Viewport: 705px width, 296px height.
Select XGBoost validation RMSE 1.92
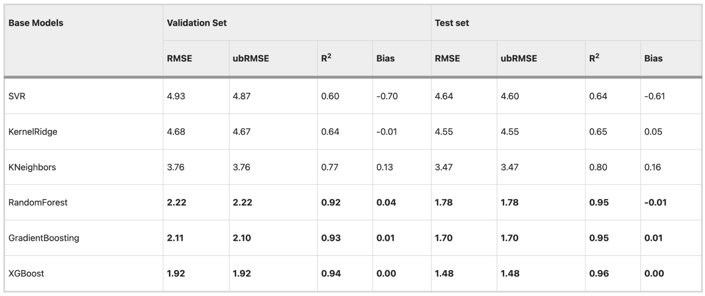176,273
